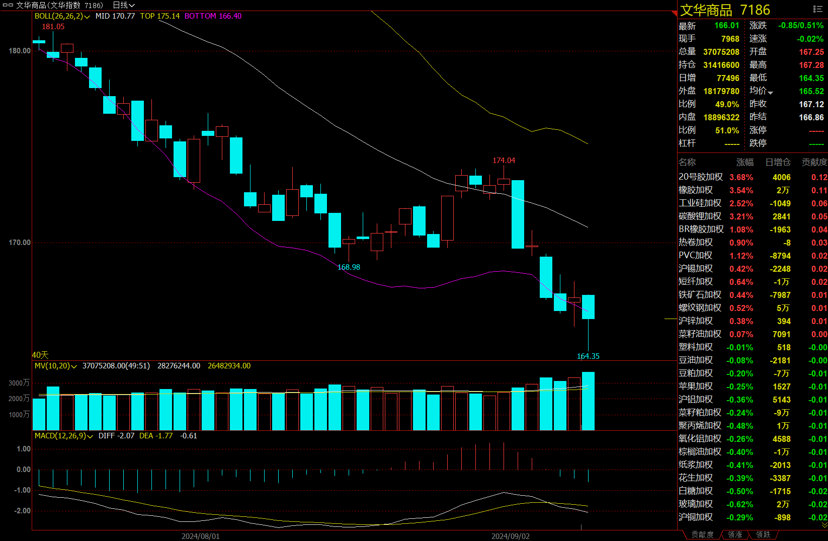Select the 豆粕加权 row
This screenshot has width=828, height=541.
pos(753,373)
